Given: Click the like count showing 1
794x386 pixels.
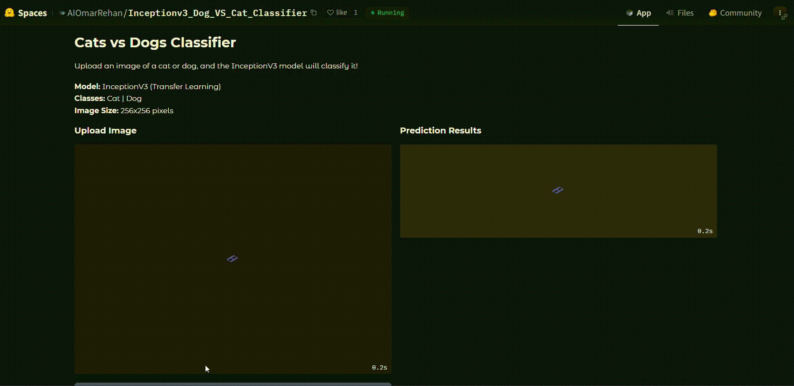Looking at the screenshot, I should pos(355,13).
